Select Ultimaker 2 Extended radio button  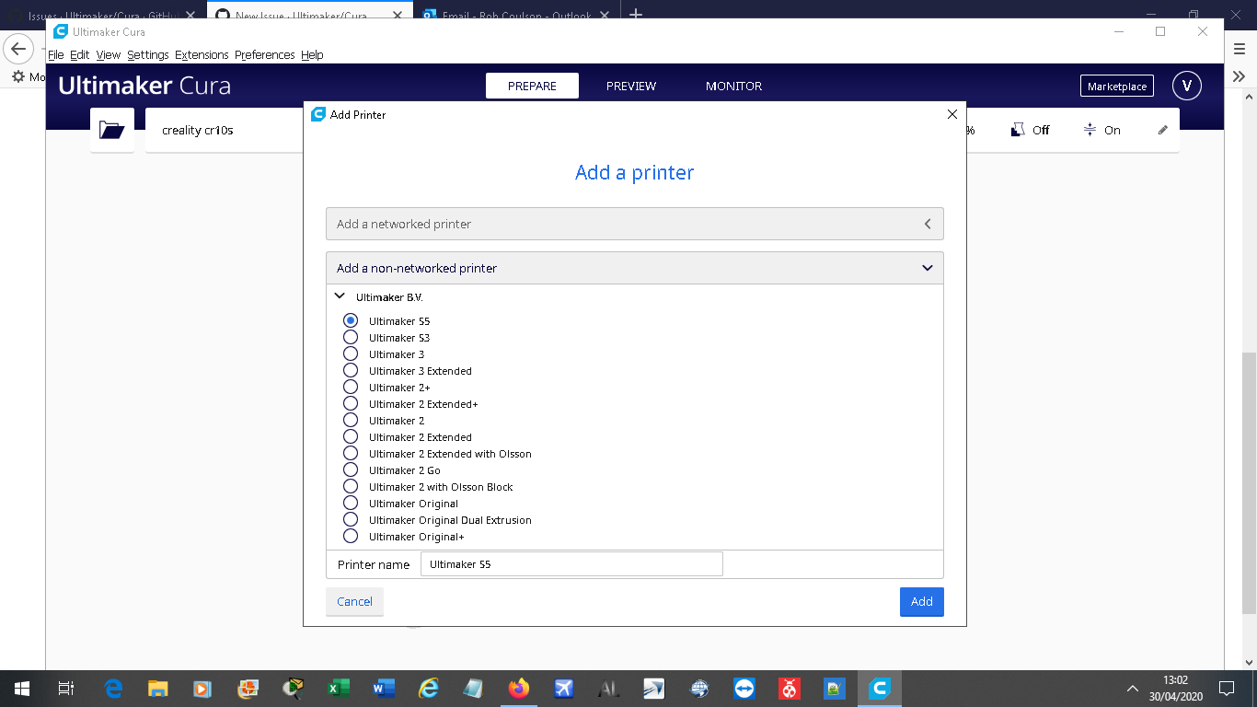tap(351, 436)
